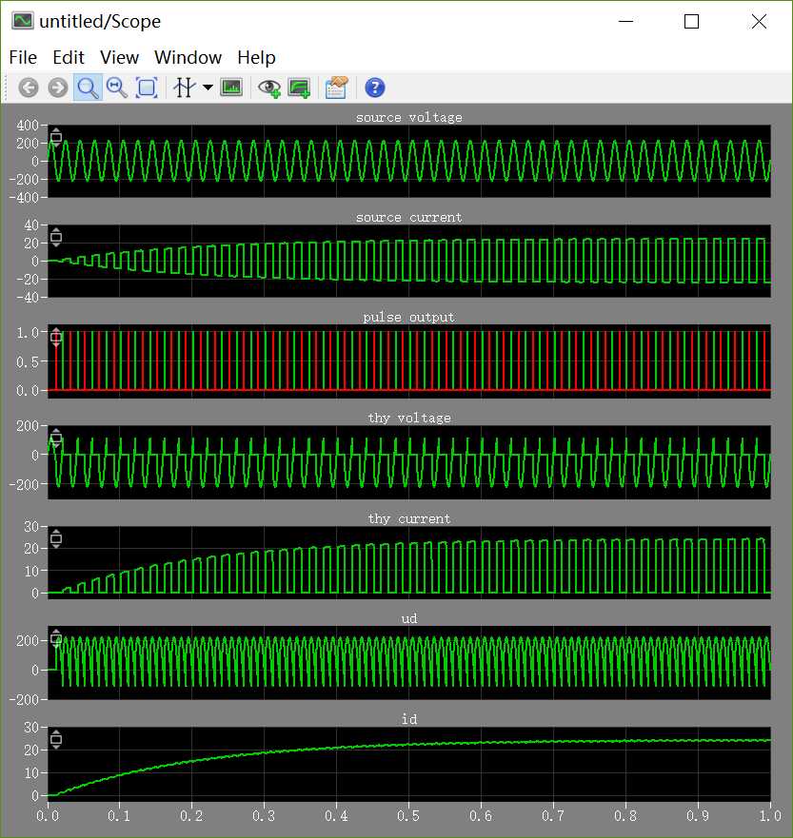Click the 'id' plot title
Image resolution: width=793 pixels, height=838 pixels.
click(x=409, y=719)
